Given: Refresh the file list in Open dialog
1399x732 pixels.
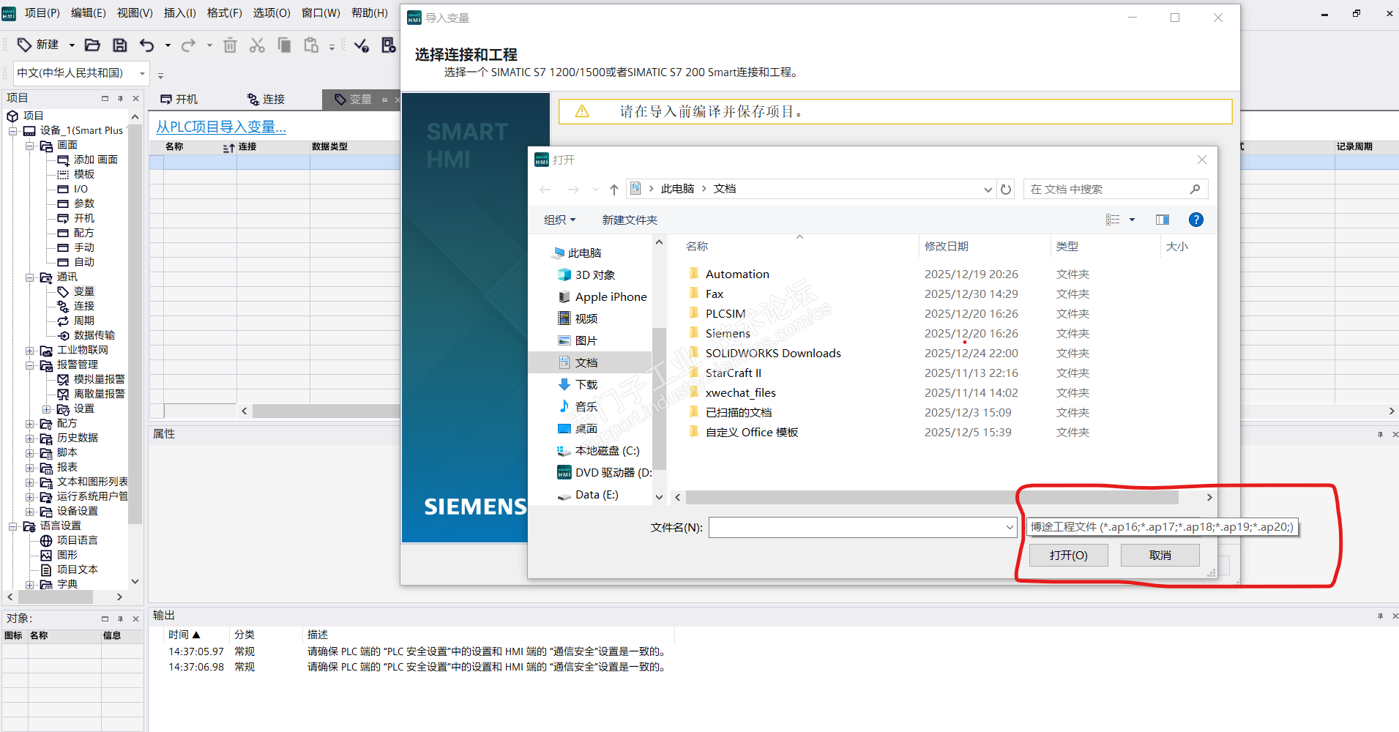Looking at the screenshot, I should click(1006, 190).
